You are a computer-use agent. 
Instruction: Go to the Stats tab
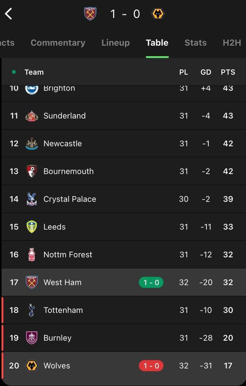[x=196, y=43]
